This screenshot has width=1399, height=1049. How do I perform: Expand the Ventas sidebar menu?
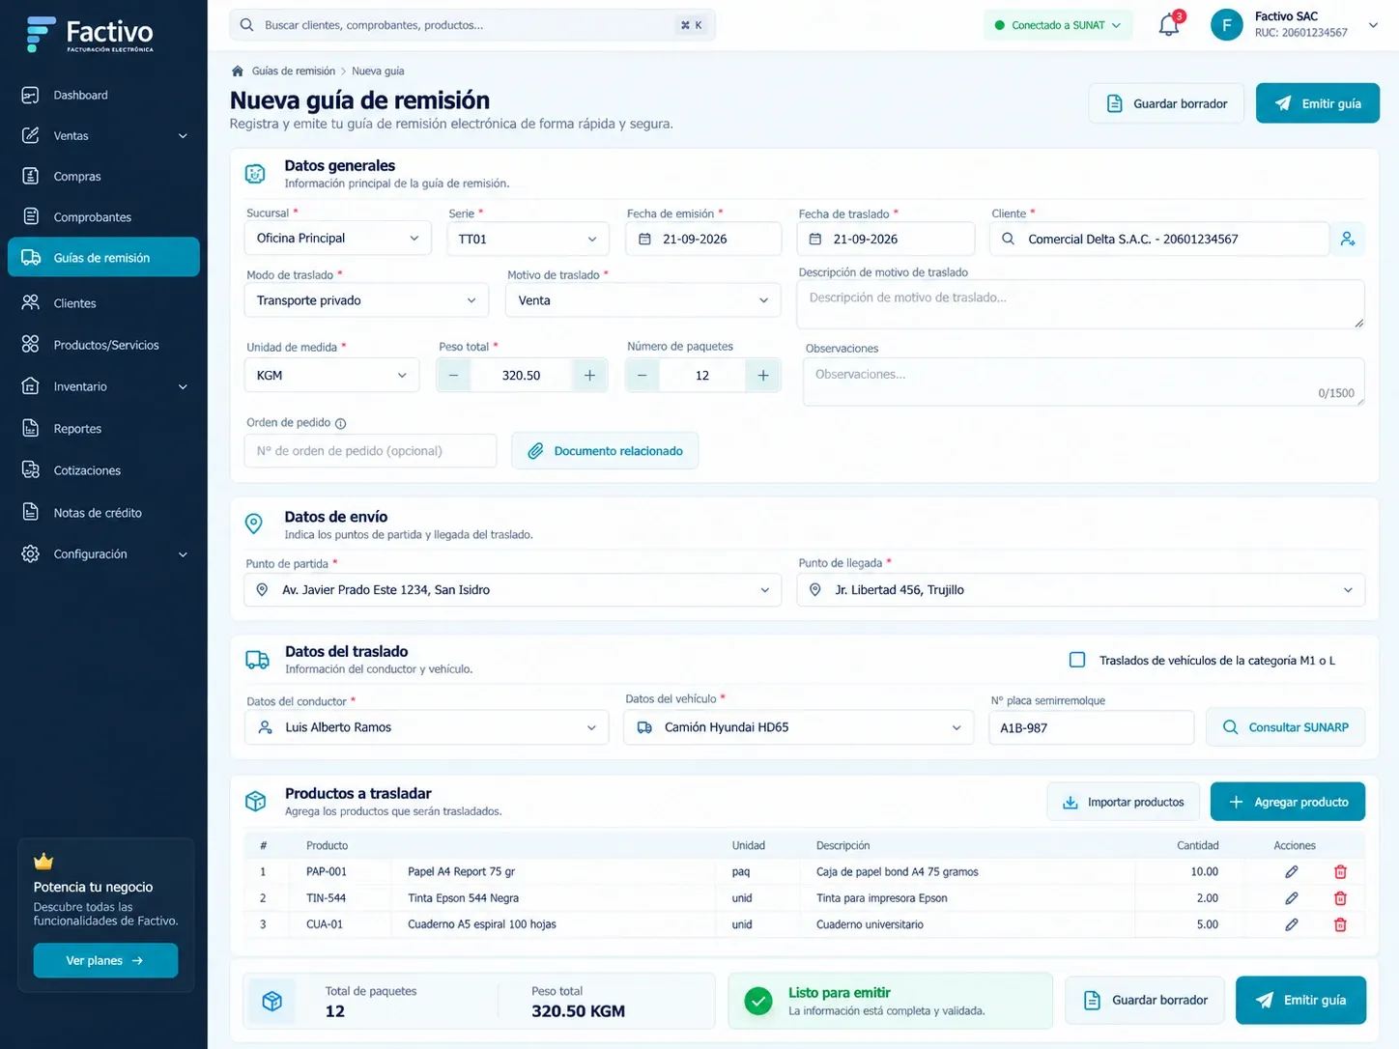coord(103,136)
